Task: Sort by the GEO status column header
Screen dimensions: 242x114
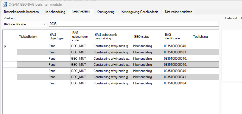Action: (147, 37)
